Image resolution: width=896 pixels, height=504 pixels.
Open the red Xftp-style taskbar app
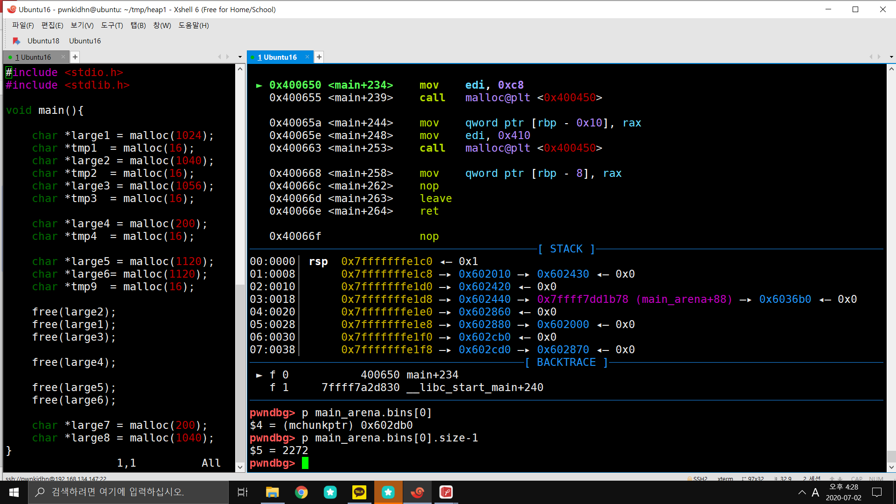[446, 492]
